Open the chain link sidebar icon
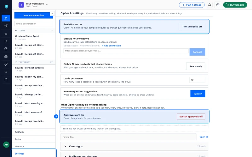Viewport: 252px width, 157px height. (x=6, y=64)
